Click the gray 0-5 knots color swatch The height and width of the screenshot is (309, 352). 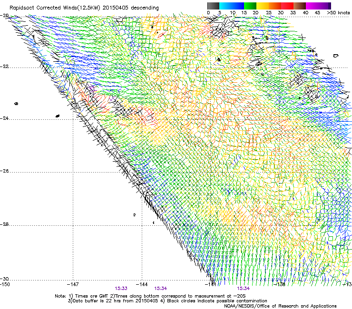pyautogui.click(x=213, y=6)
